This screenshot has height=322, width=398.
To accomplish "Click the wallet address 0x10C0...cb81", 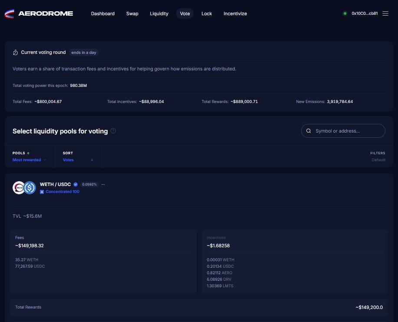I will [364, 13].
